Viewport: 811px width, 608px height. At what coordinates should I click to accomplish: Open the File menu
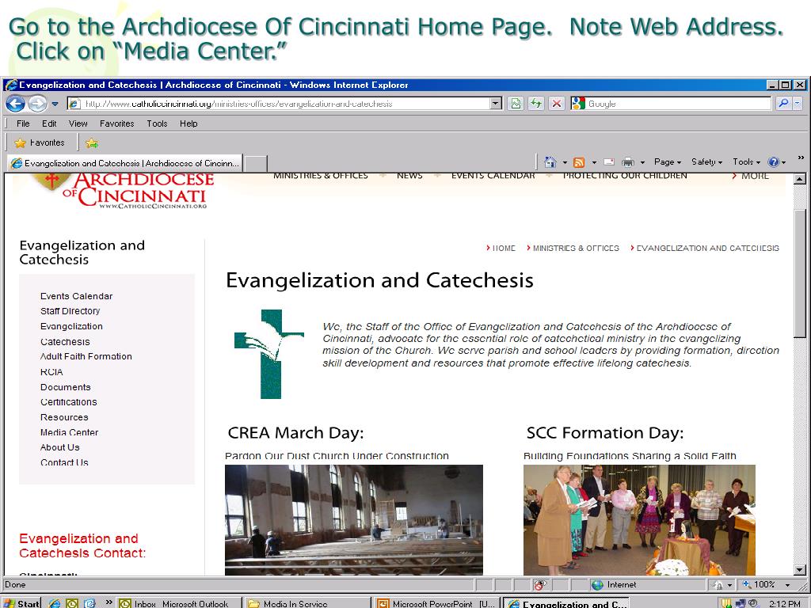click(23, 123)
